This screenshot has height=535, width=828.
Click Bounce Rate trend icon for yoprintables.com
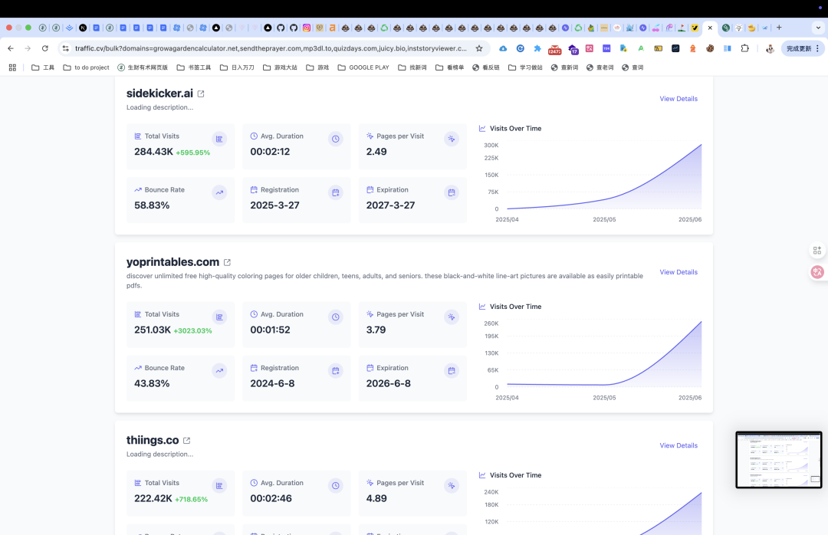219,371
